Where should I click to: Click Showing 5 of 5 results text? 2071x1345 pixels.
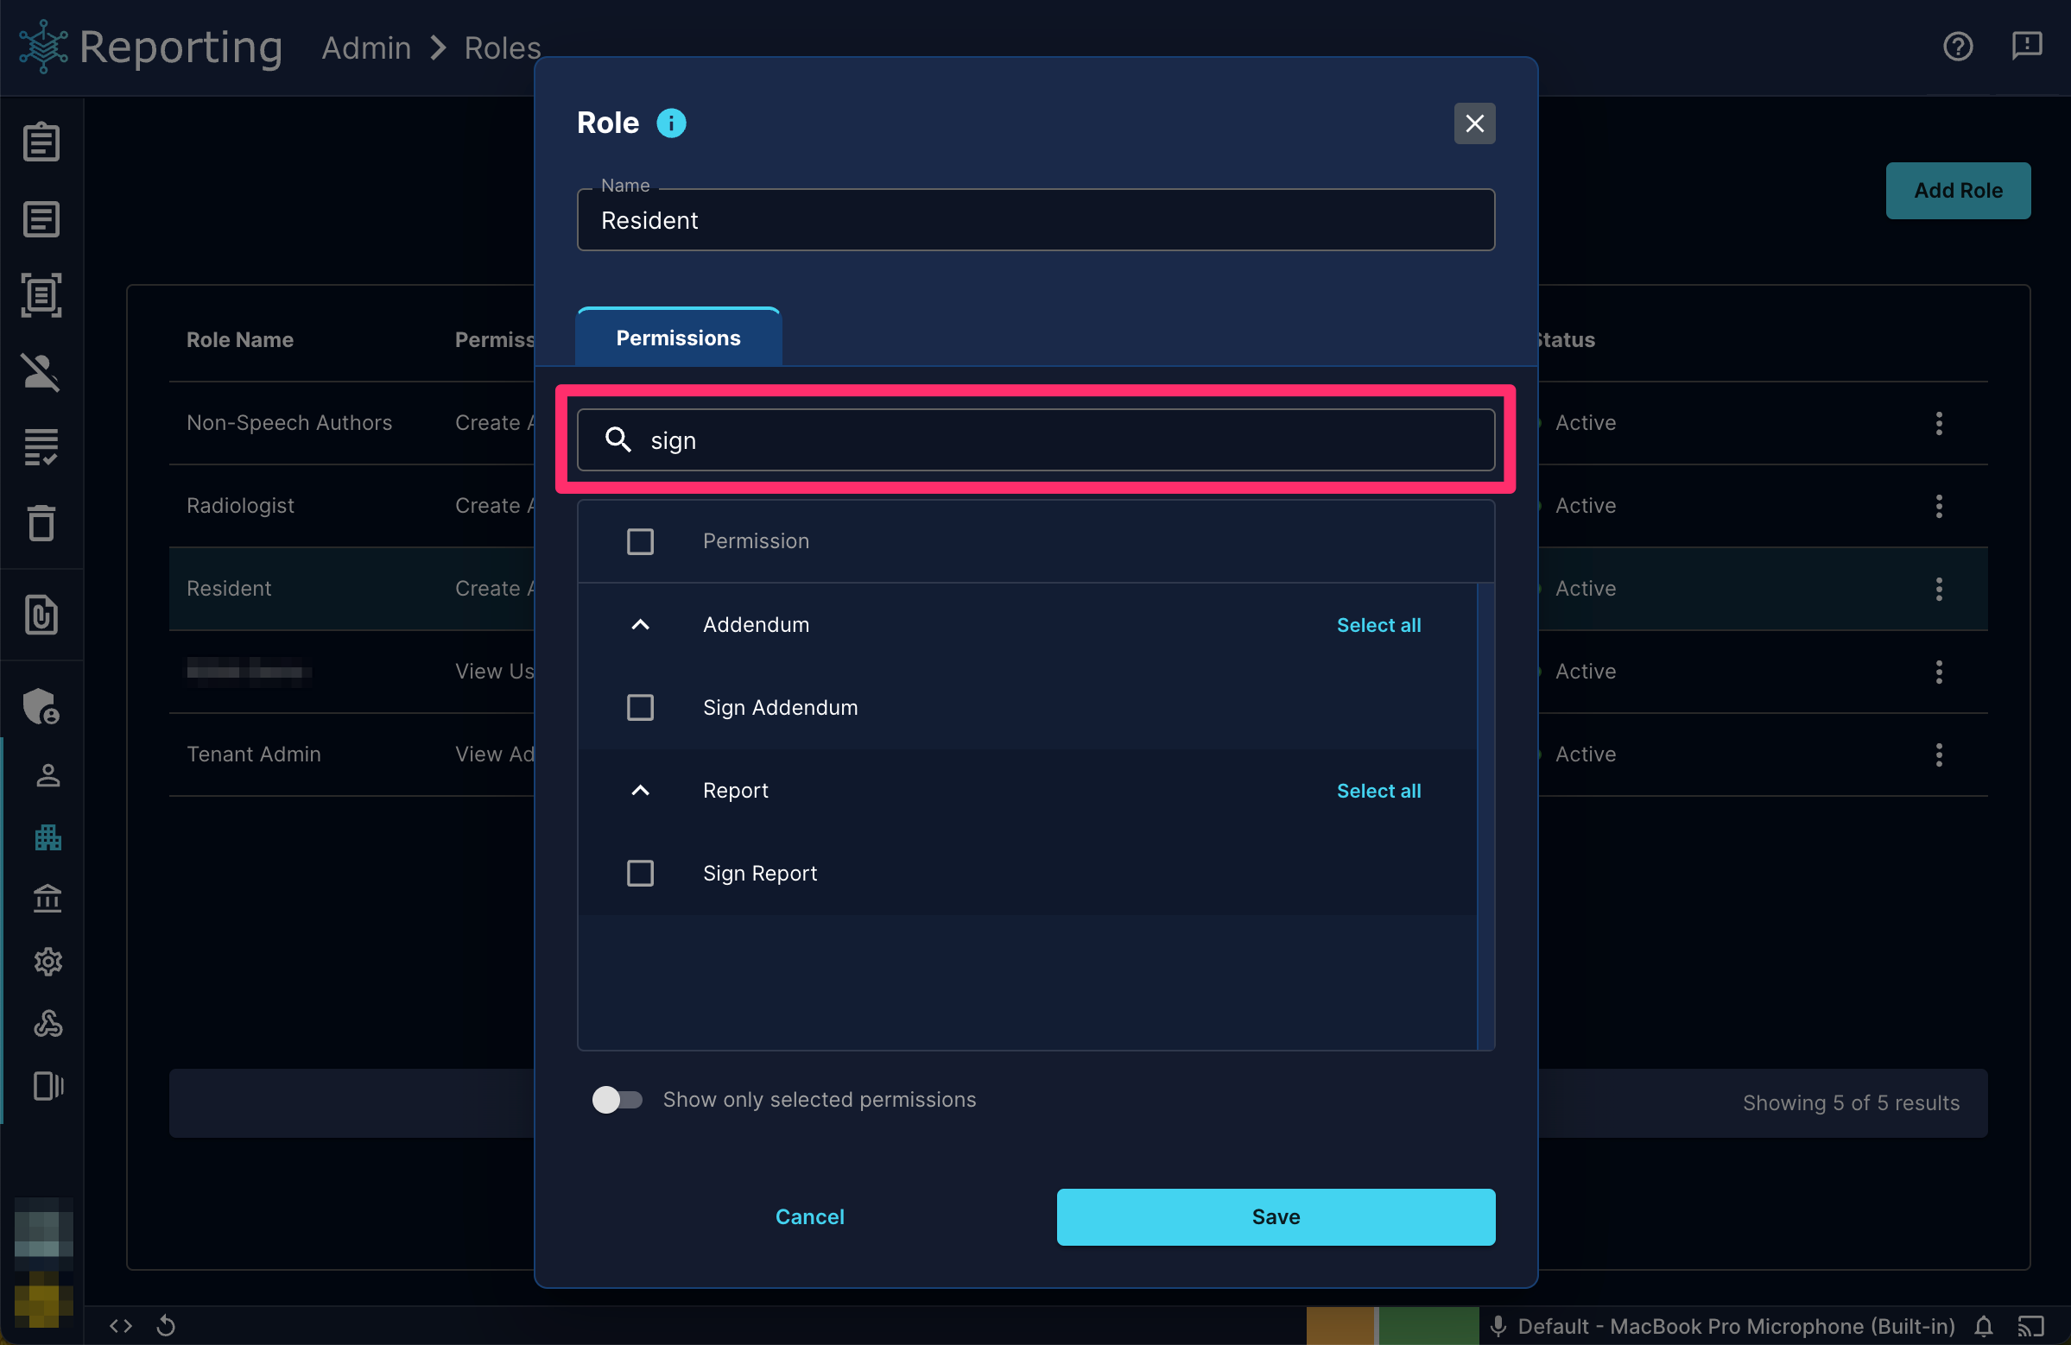click(x=1851, y=1103)
